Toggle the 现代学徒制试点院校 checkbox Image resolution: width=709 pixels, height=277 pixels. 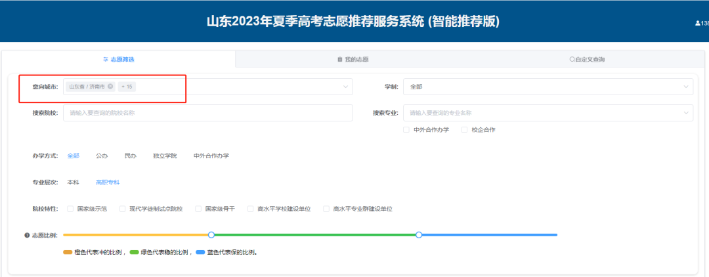click(123, 209)
